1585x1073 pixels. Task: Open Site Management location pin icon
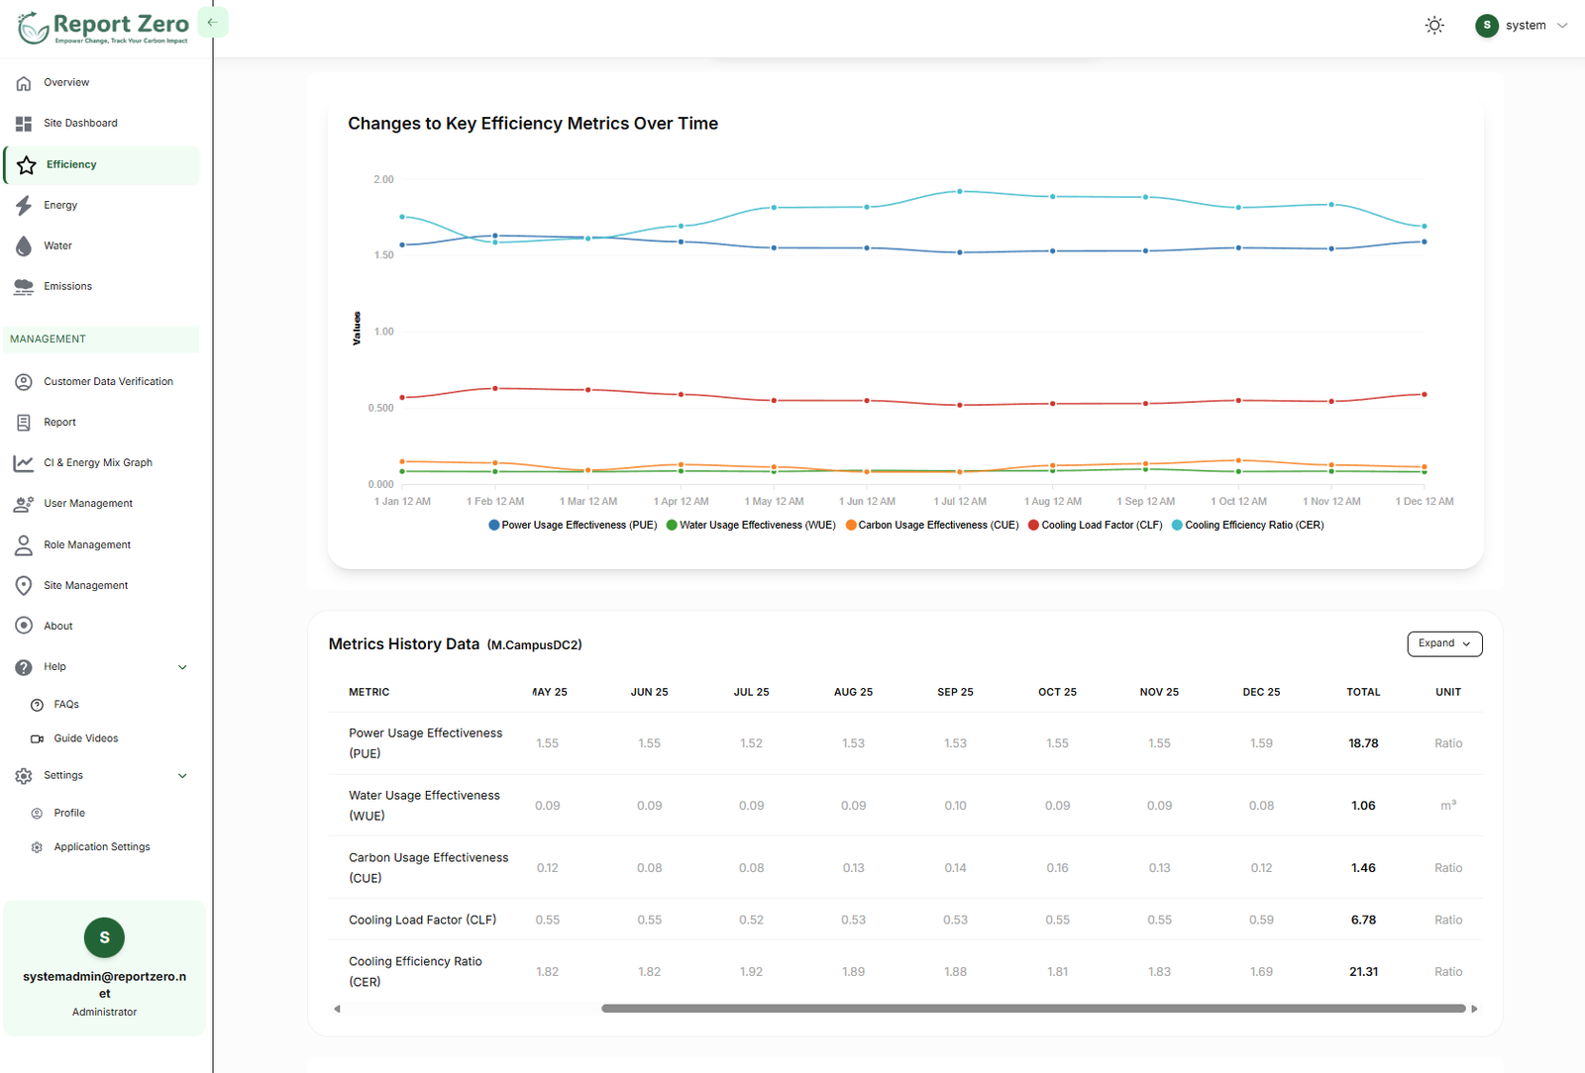tap(24, 586)
